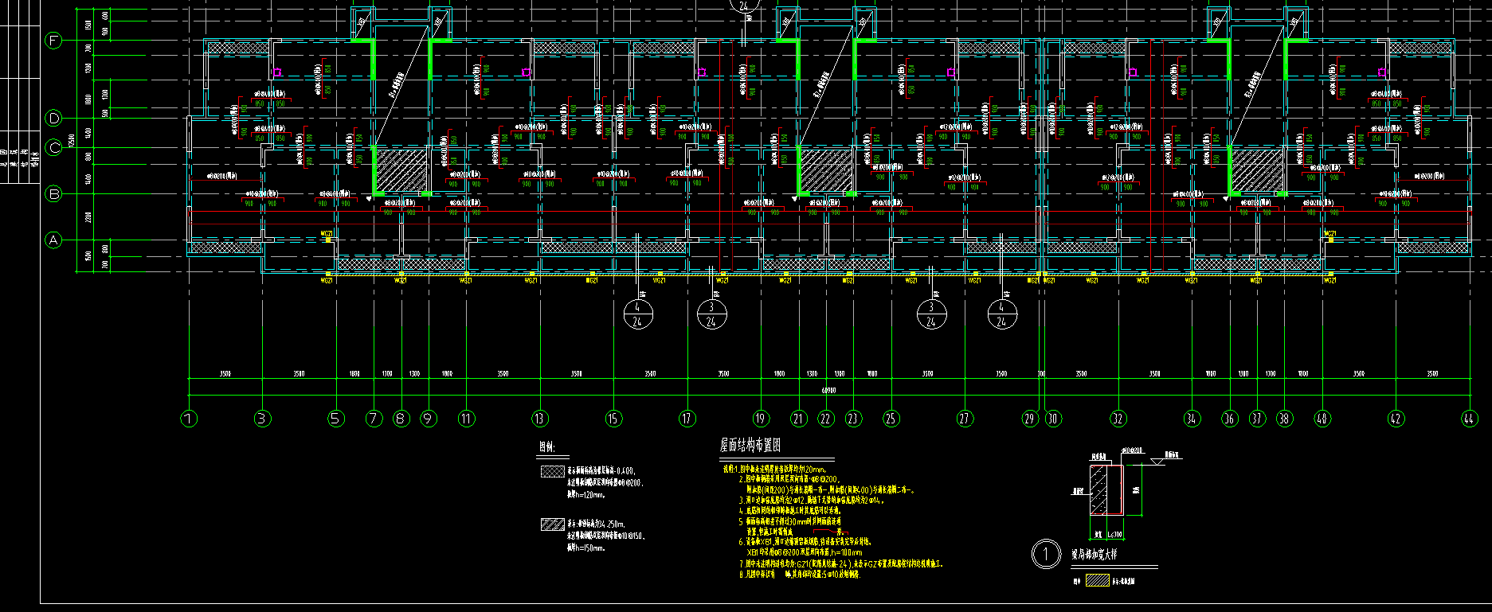1492x612 pixels.
Task: Select the axis bubble labeled F
Action: (53, 41)
